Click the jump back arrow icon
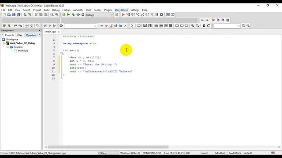 202,20
